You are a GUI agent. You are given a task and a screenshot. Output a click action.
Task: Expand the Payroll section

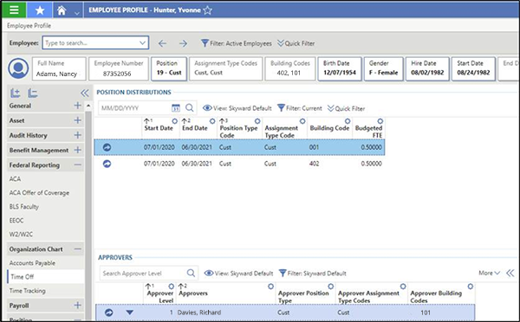(78, 305)
